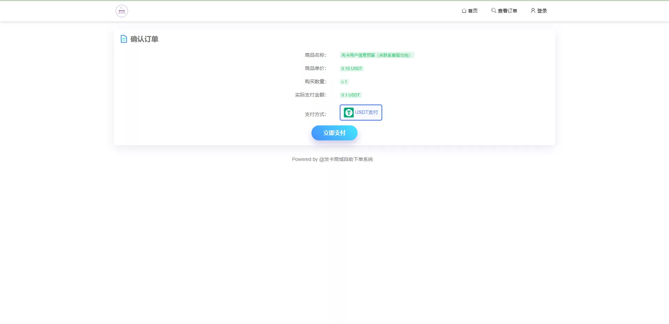This screenshot has height=324, width=669.
Task: Click the 0.10 USDT unit price badge
Action: click(x=352, y=68)
